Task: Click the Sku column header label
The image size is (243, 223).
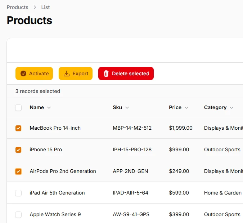Action: 117,107
